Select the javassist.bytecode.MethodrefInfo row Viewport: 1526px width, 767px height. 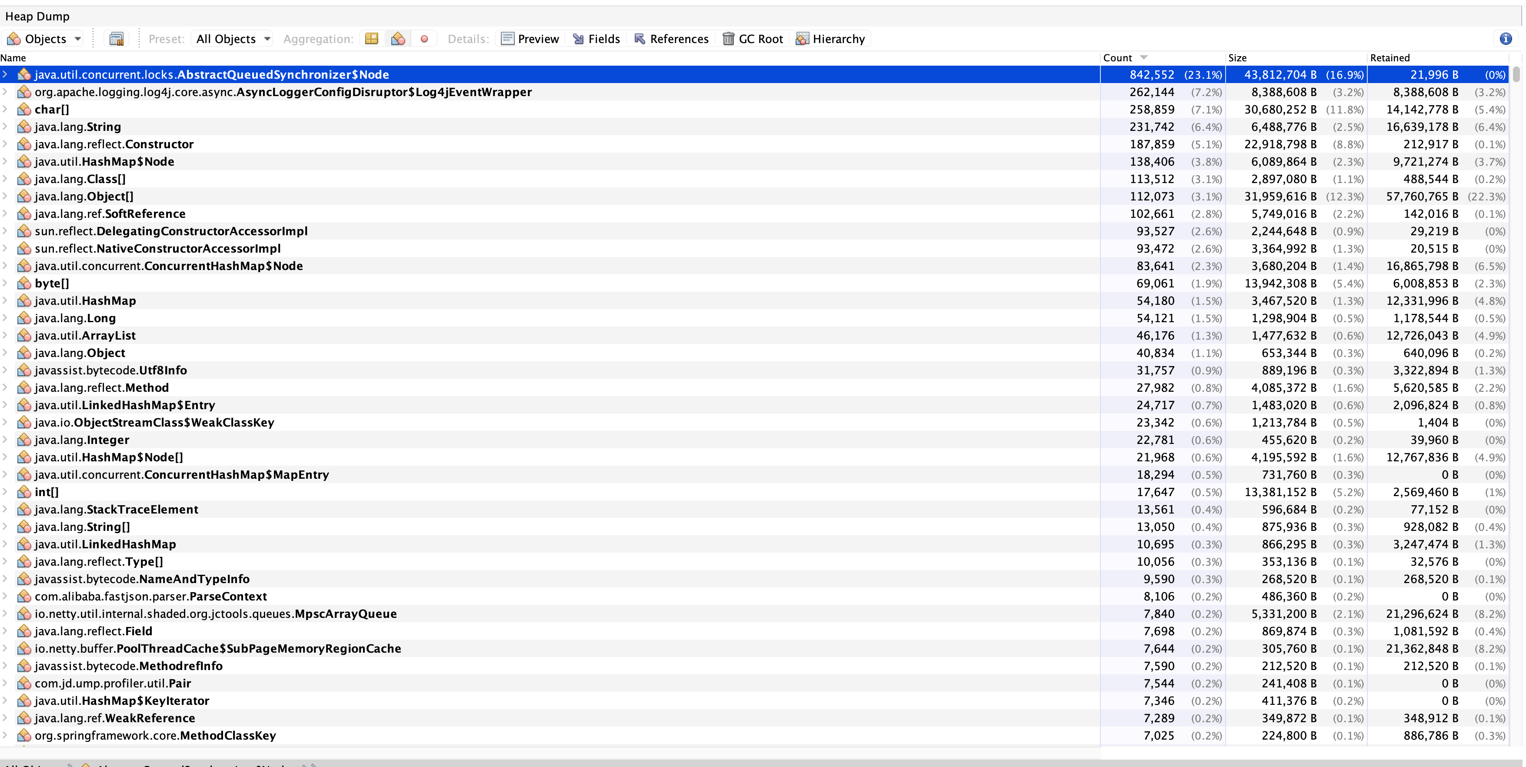[x=755, y=666]
